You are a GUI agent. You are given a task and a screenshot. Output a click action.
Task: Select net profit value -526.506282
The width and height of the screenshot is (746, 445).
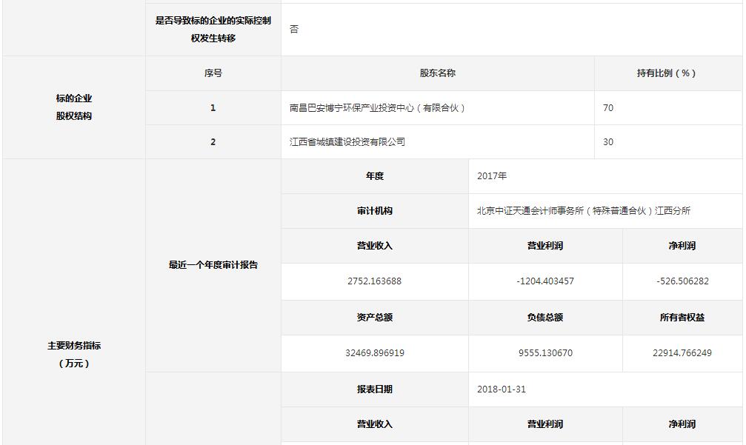click(x=682, y=281)
